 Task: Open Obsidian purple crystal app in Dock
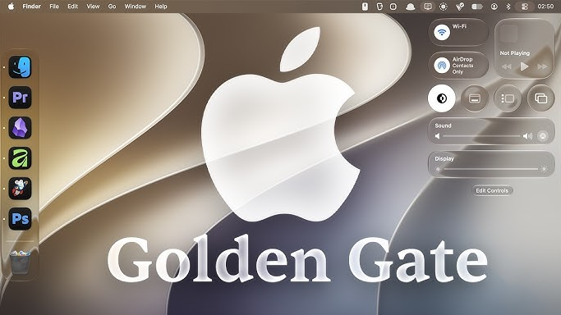click(20, 127)
